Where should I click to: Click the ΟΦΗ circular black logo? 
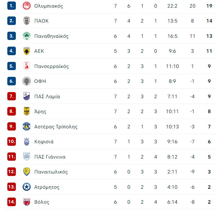click(x=27, y=81)
